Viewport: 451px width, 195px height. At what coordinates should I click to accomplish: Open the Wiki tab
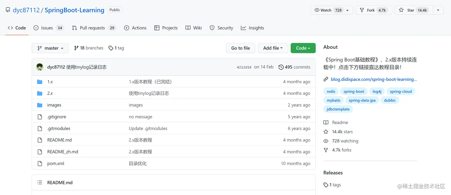point(194,28)
